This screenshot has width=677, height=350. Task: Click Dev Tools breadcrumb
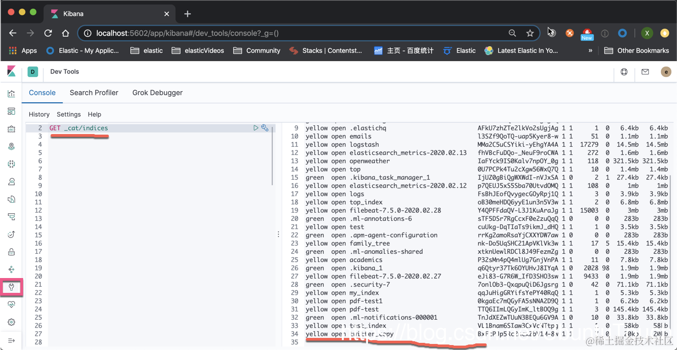pos(64,71)
